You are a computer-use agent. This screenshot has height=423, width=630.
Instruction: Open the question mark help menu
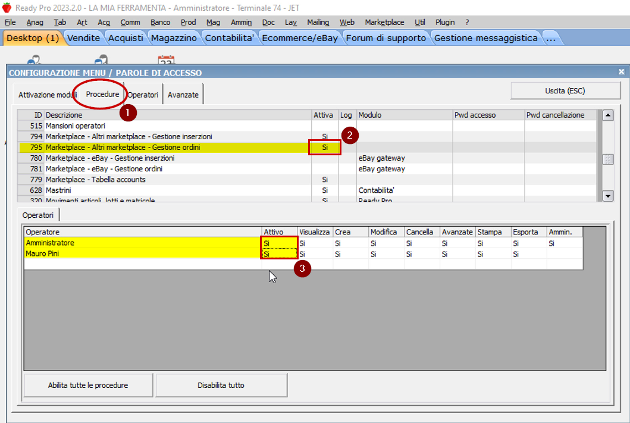(x=467, y=23)
